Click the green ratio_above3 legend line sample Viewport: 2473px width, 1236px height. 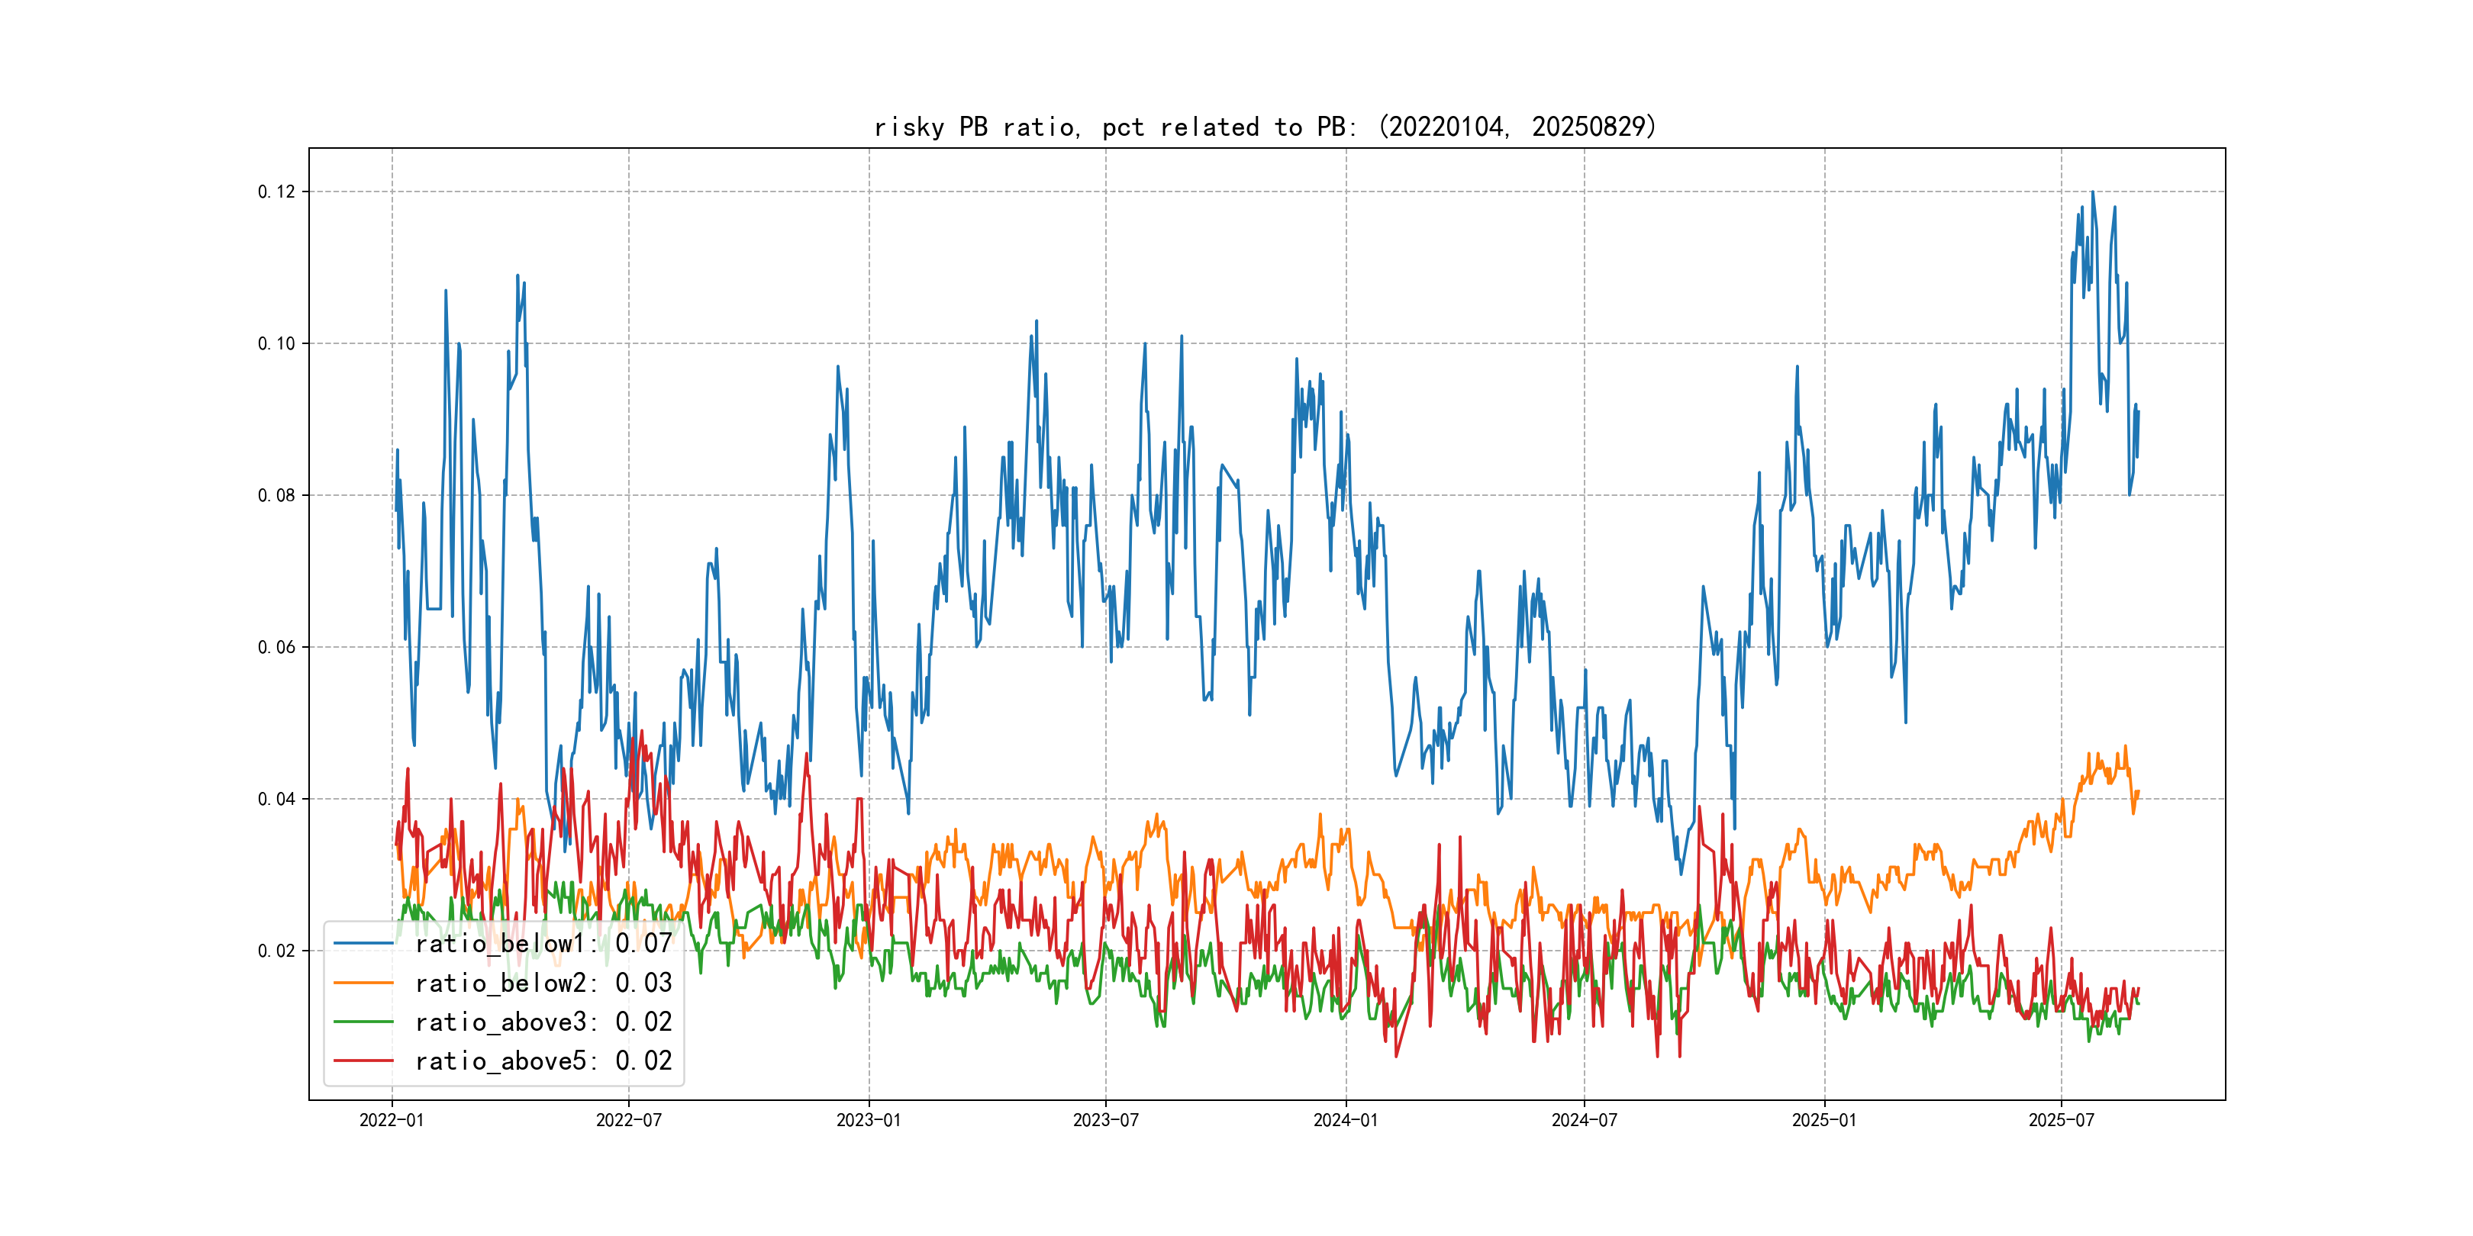click(x=364, y=1022)
